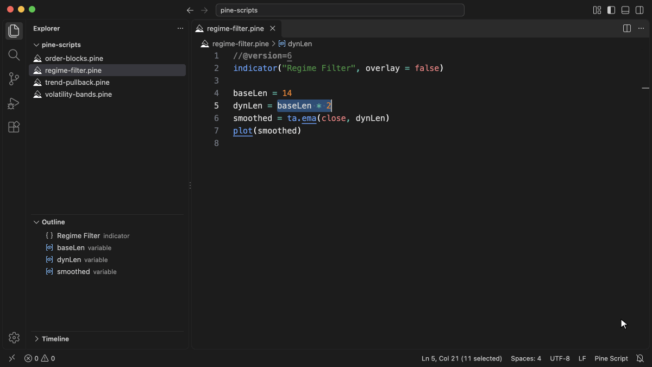Open the Manage gear menu
Viewport: 652px width, 367px height.
point(14,338)
